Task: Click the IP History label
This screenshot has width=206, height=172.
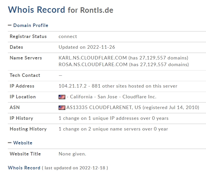Action: pyautogui.click(x=21, y=118)
